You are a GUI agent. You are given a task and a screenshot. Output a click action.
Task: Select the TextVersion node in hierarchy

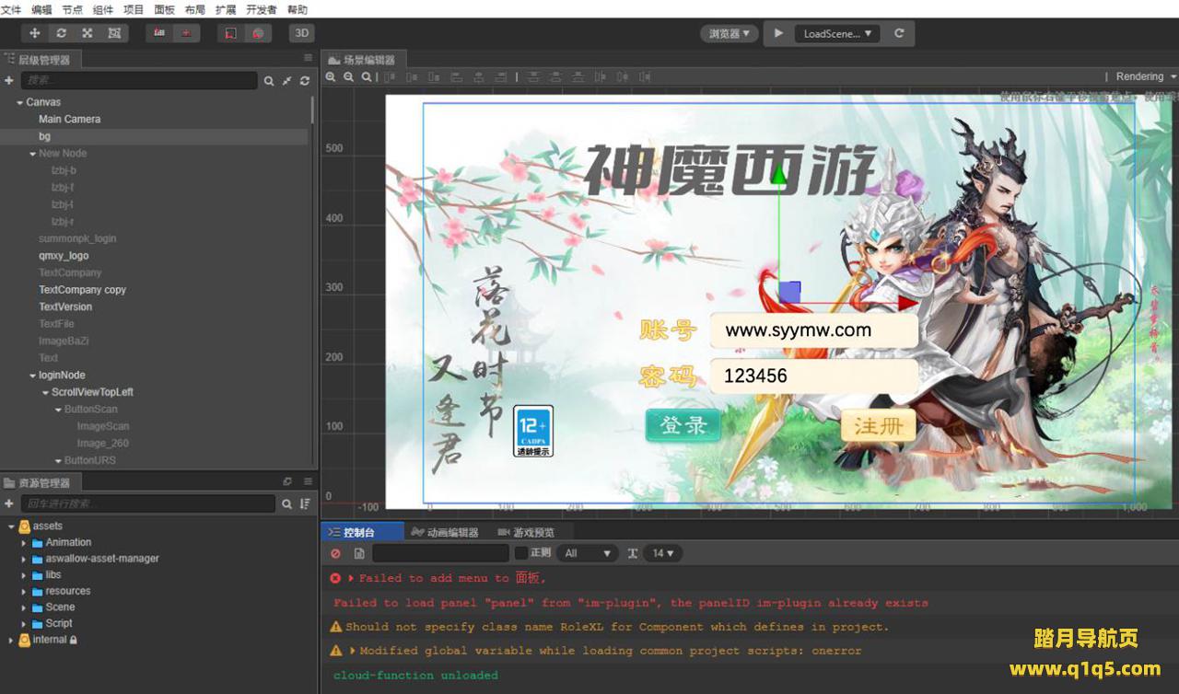[65, 307]
